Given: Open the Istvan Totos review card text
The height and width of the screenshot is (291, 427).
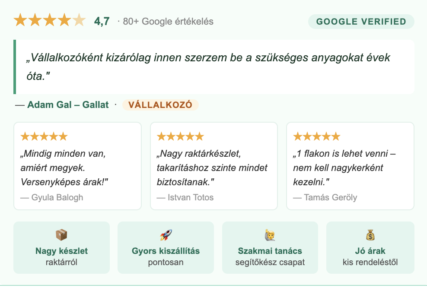Looking at the screenshot, I should pos(212,168).
